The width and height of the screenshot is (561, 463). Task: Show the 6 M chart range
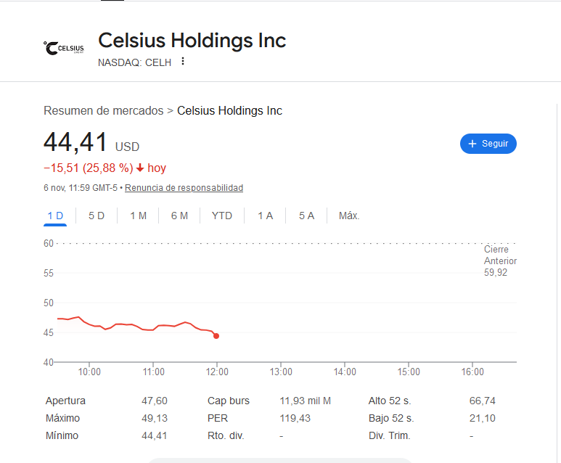click(179, 216)
